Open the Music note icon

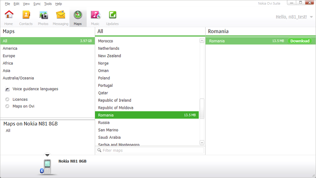(x=95, y=15)
